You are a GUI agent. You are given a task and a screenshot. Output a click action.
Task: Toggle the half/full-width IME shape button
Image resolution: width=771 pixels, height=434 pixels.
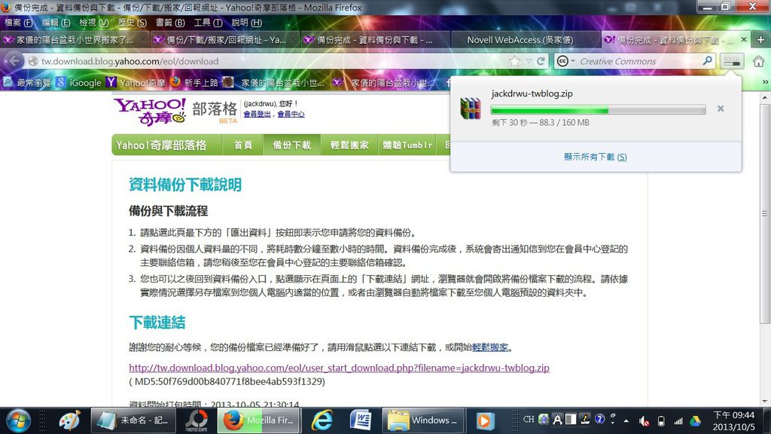coord(571,419)
